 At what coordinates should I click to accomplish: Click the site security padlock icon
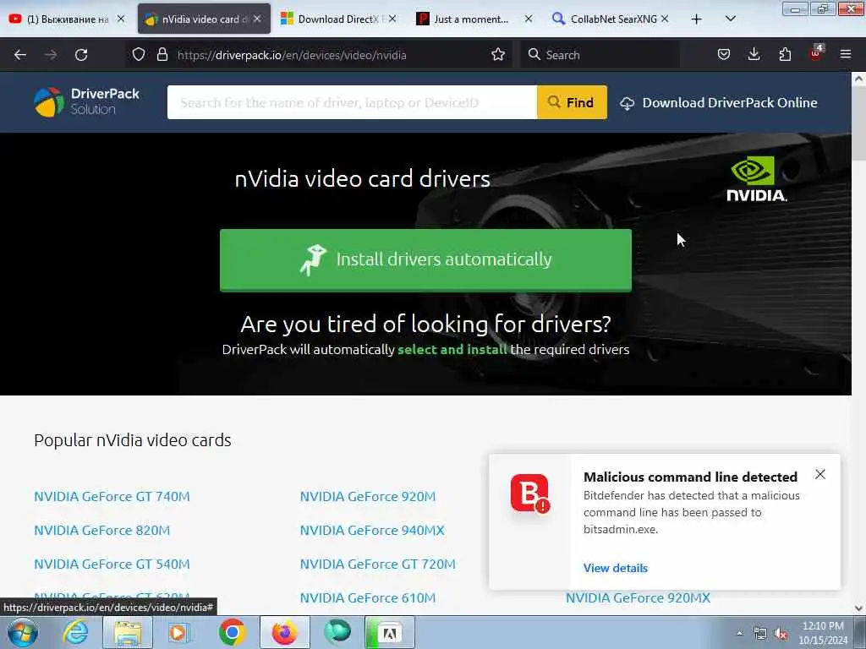click(162, 55)
